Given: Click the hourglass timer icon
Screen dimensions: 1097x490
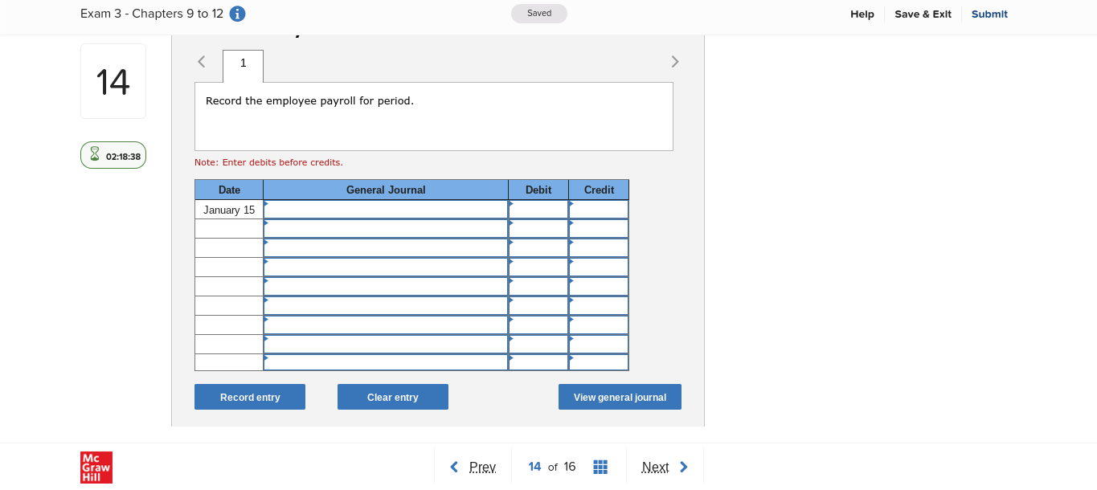Looking at the screenshot, I should (95, 155).
